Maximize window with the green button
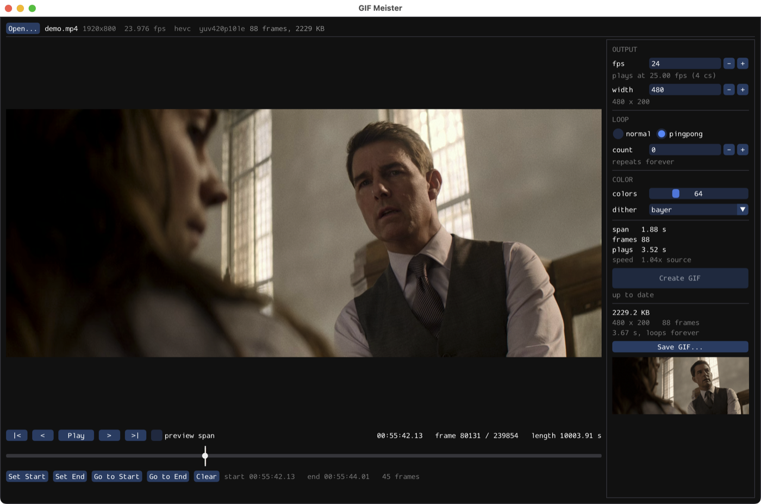 pos(32,8)
